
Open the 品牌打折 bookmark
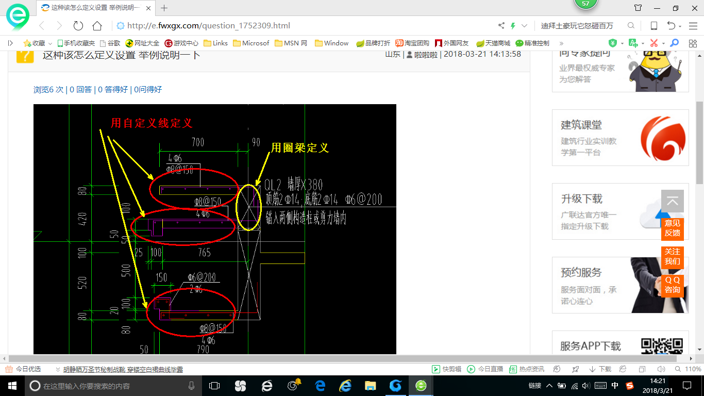[373, 43]
